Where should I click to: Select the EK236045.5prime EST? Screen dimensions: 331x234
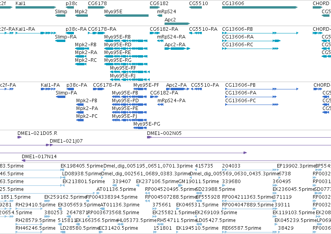275,193
